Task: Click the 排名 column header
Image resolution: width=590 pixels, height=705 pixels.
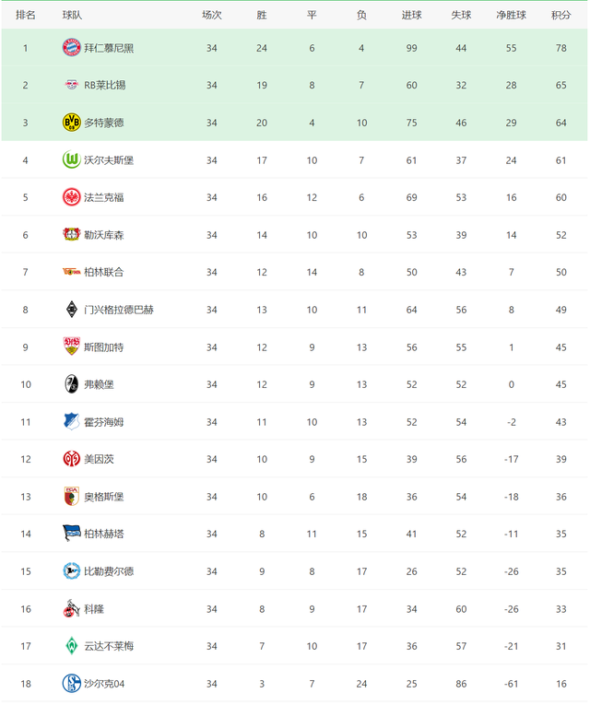Action: 26,16
